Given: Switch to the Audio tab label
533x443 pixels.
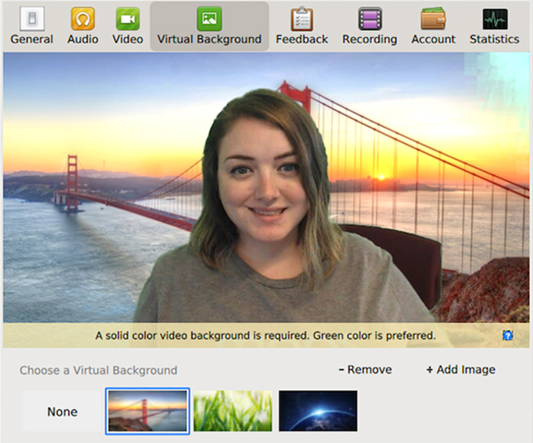Looking at the screenshot, I should (x=82, y=40).
